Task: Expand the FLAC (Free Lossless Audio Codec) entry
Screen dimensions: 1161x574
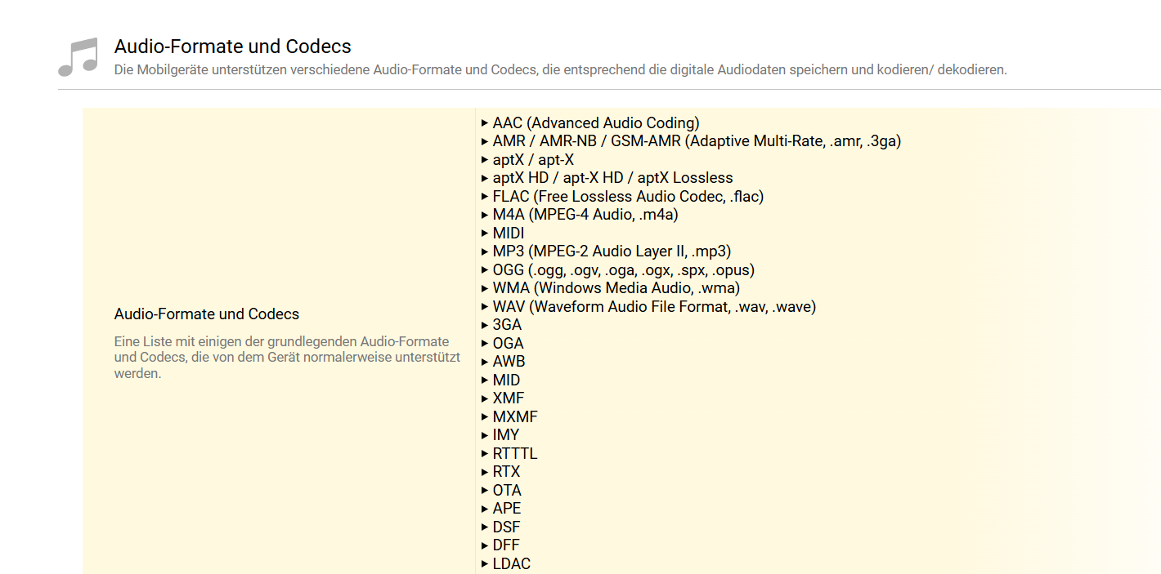Action: [x=623, y=197]
